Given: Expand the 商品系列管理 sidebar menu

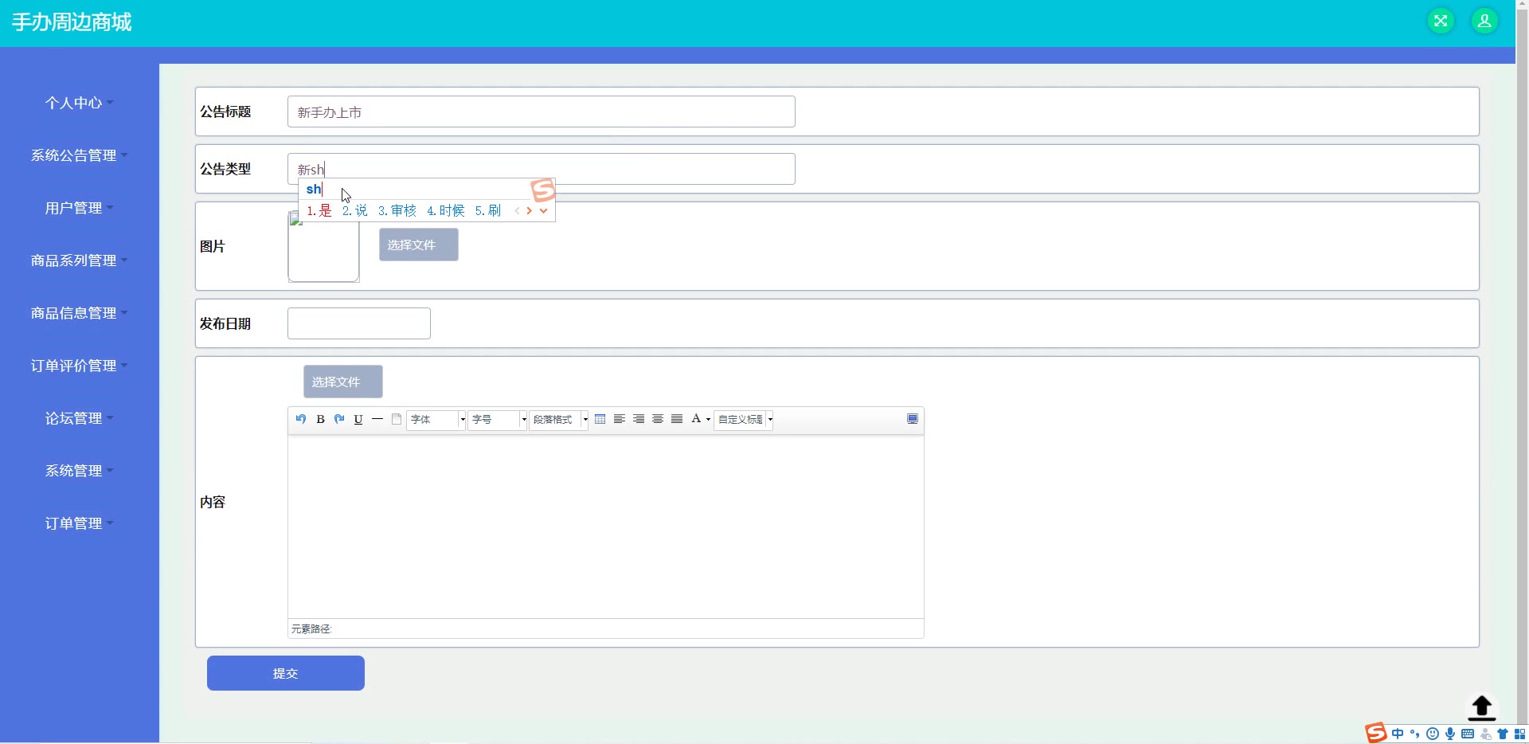Looking at the screenshot, I should 80,260.
